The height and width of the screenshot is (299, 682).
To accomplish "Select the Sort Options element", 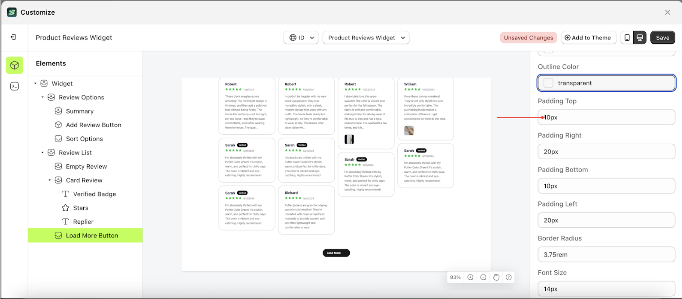I will click(84, 139).
